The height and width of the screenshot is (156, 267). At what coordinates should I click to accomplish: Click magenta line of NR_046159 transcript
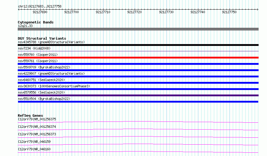pyautogui.click(x=138, y=144)
